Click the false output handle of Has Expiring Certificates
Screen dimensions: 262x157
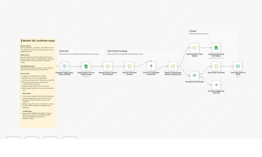pos(199,77)
